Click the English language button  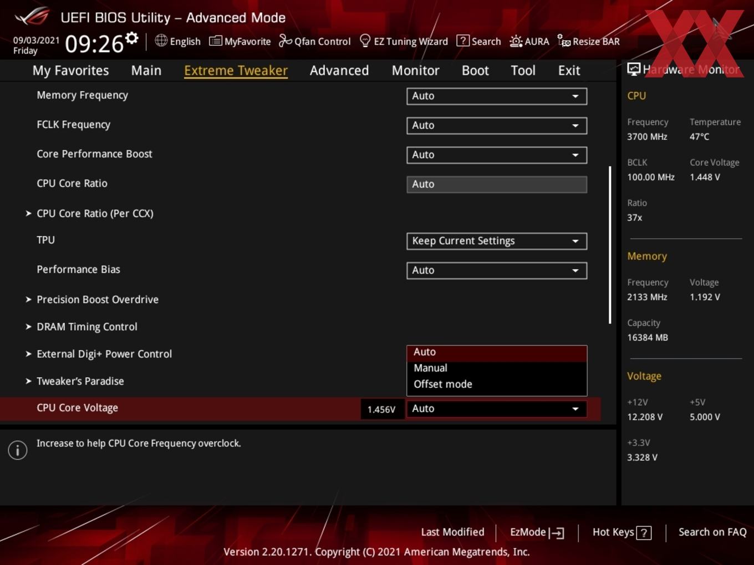tap(178, 42)
